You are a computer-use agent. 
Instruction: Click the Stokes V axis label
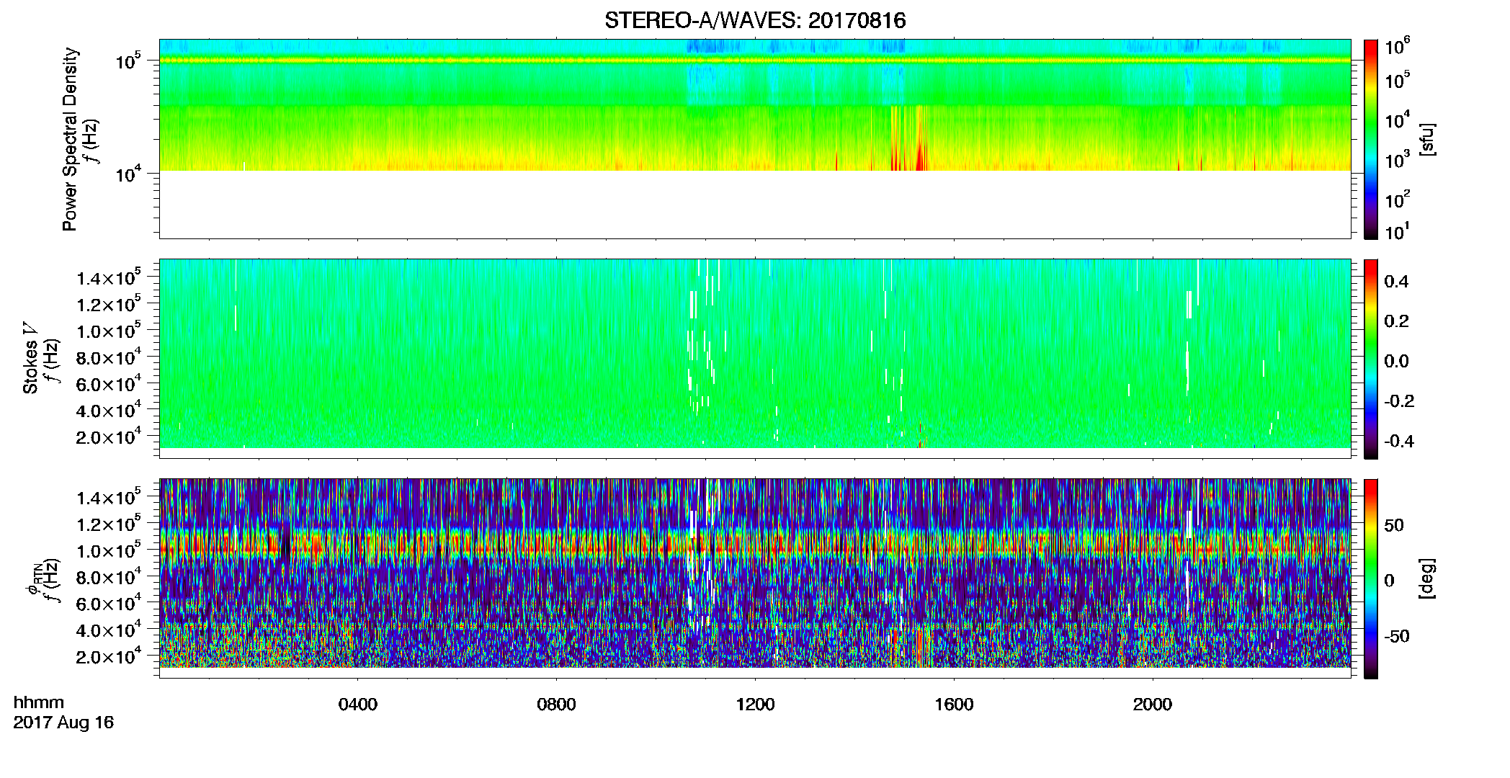point(30,358)
